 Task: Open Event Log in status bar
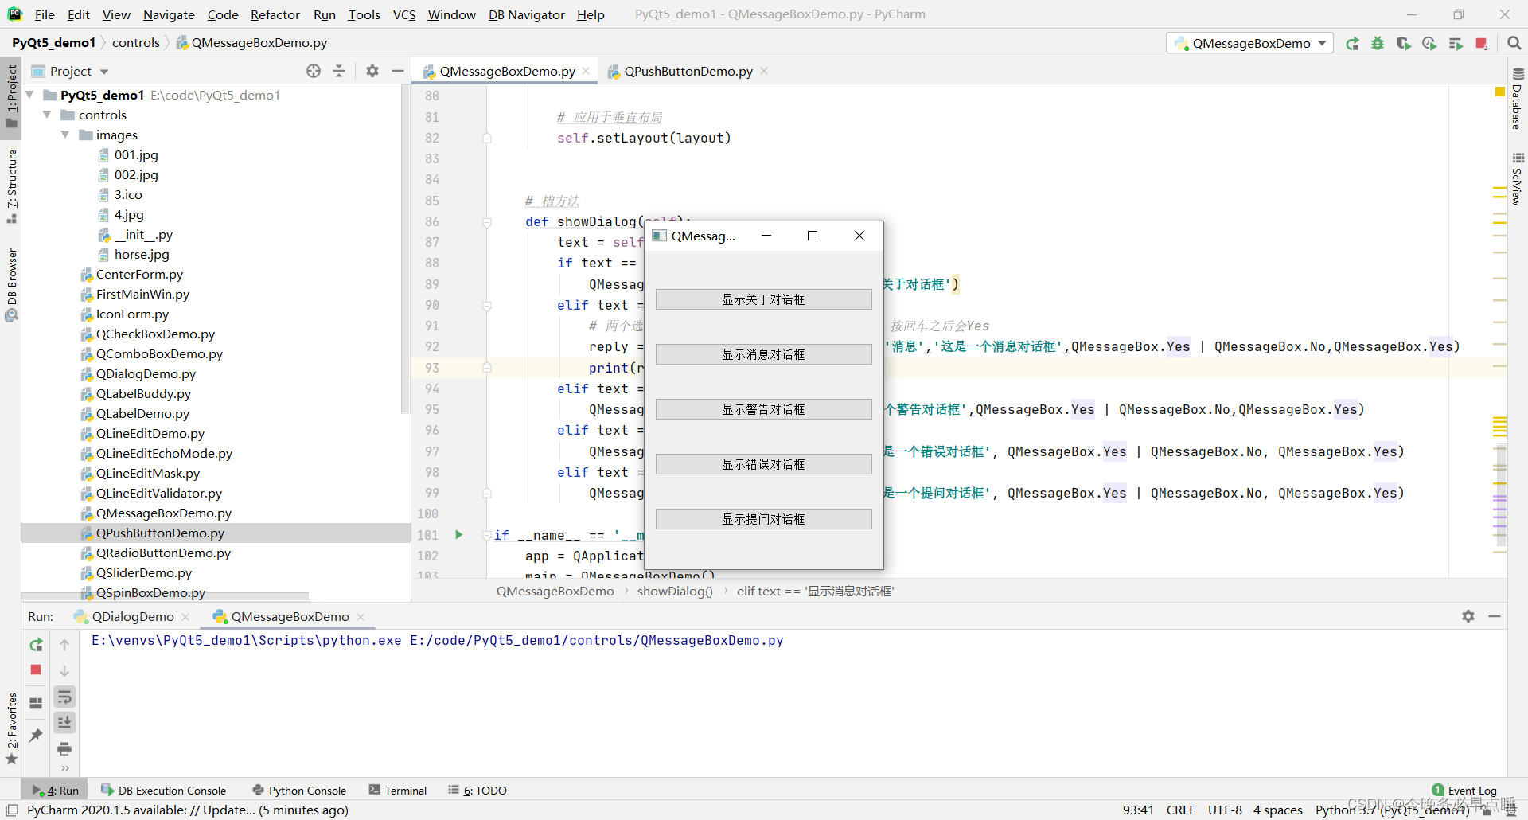tap(1464, 790)
